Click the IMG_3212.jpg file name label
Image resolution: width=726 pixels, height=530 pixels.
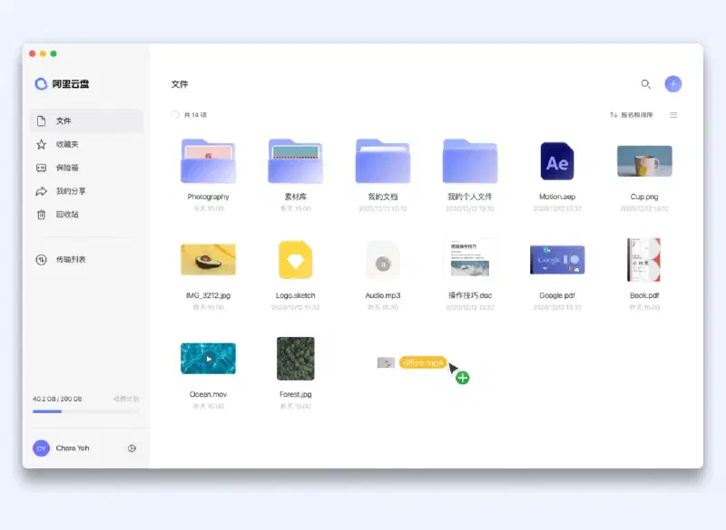(x=209, y=295)
